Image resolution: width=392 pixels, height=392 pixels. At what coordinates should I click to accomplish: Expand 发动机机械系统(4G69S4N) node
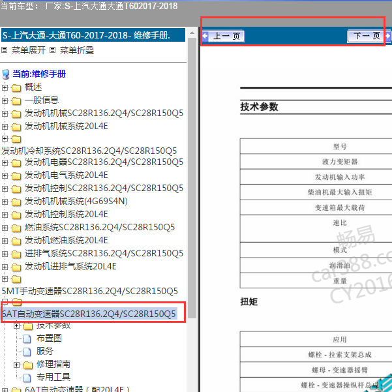click(x=5, y=202)
